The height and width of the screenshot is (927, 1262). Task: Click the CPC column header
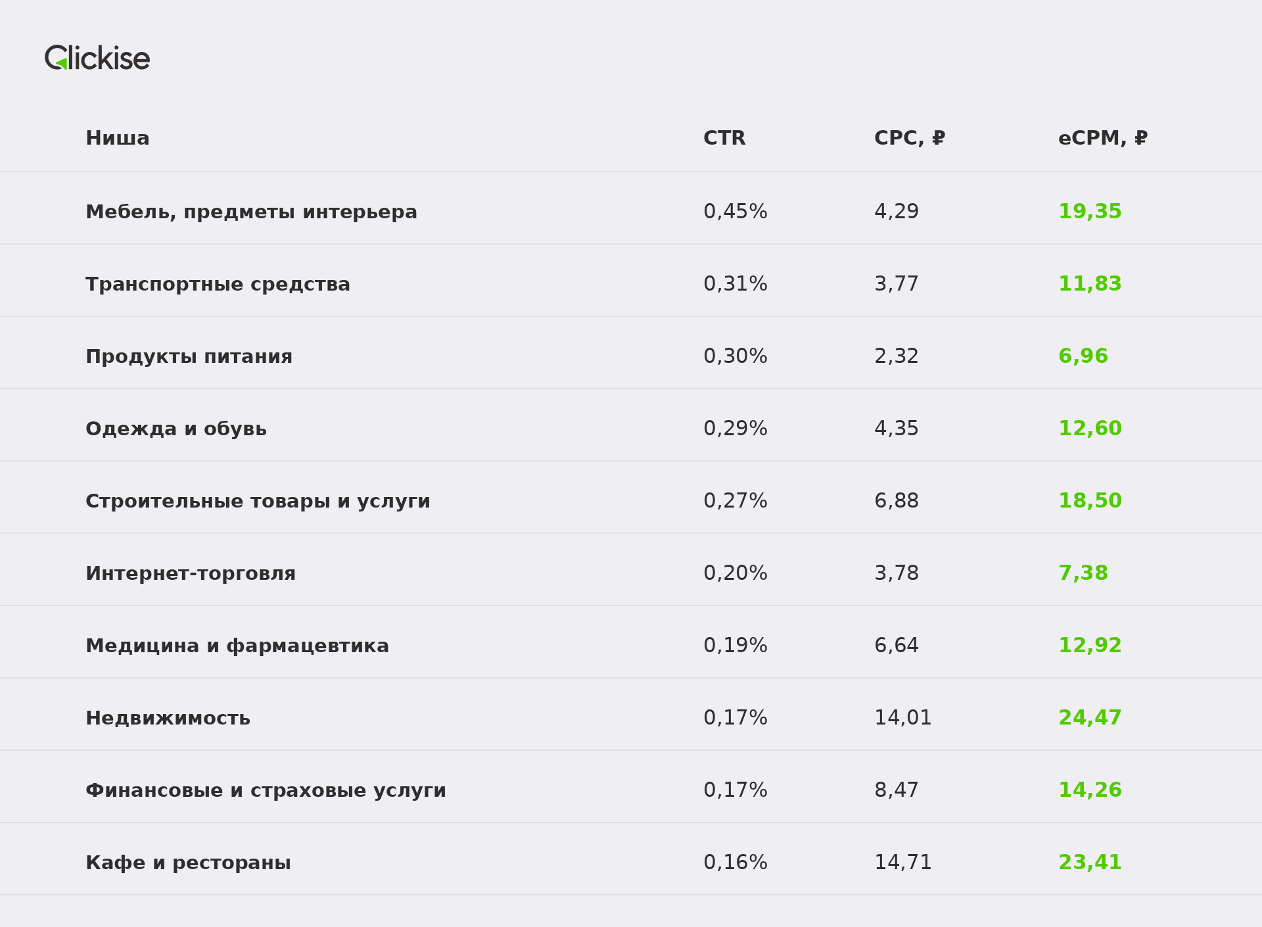[x=910, y=139]
